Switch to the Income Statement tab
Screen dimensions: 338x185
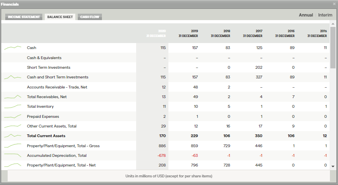pos(24,17)
